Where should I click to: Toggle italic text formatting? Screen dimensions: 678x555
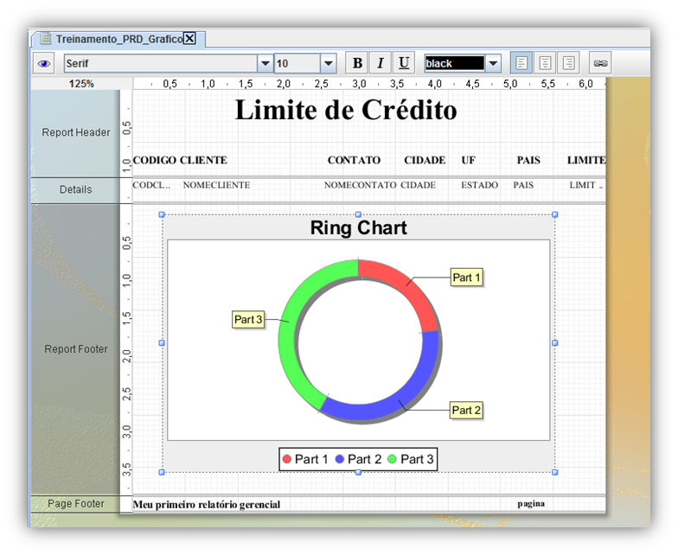[x=380, y=63]
